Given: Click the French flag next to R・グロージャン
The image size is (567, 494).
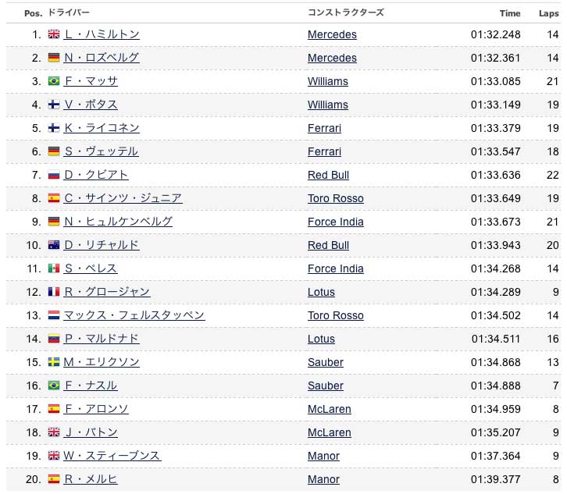Looking at the screenshot, I should click(54, 292).
